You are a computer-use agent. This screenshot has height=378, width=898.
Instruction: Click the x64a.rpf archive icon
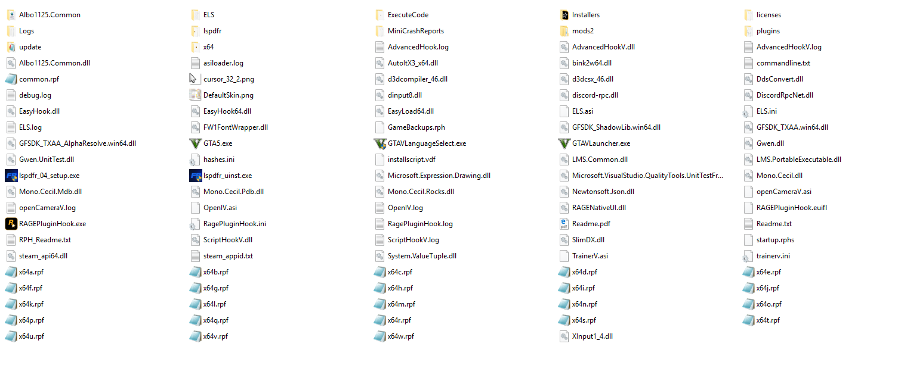pyautogui.click(x=11, y=272)
